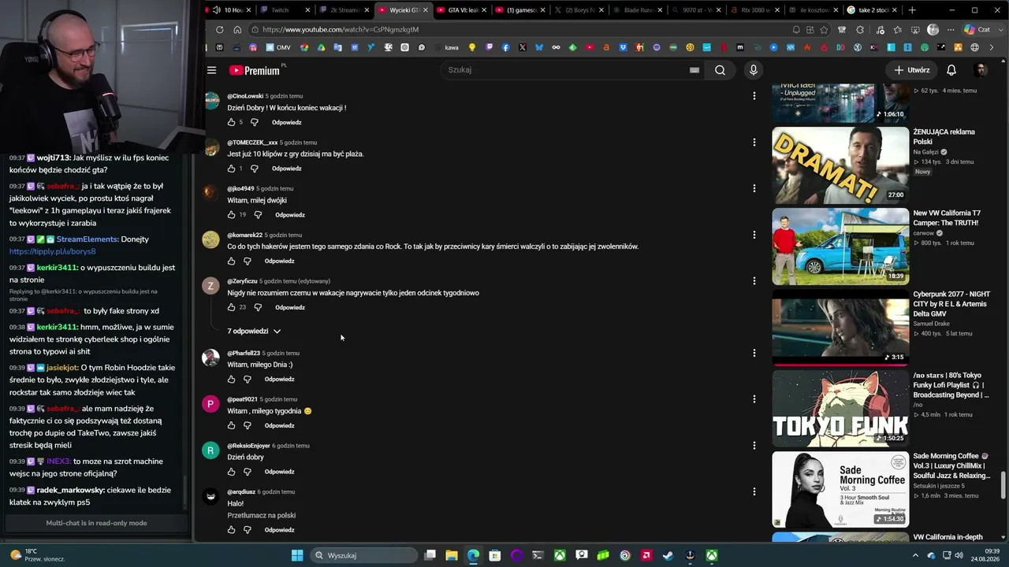Open the new browser tab button
The image size is (1009, 567).
(x=912, y=10)
